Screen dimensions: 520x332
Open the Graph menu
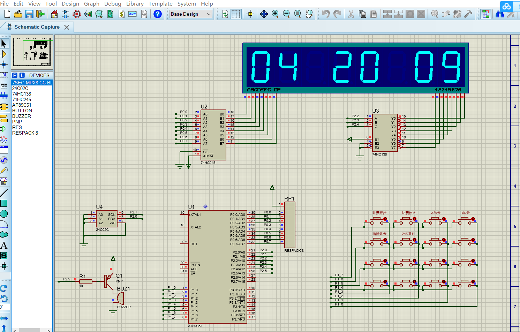click(92, 3)
